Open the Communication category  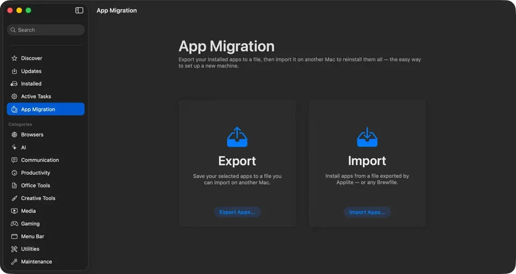click(46, 160)
